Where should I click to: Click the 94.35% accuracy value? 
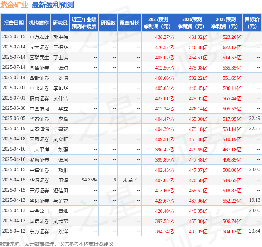89,180
